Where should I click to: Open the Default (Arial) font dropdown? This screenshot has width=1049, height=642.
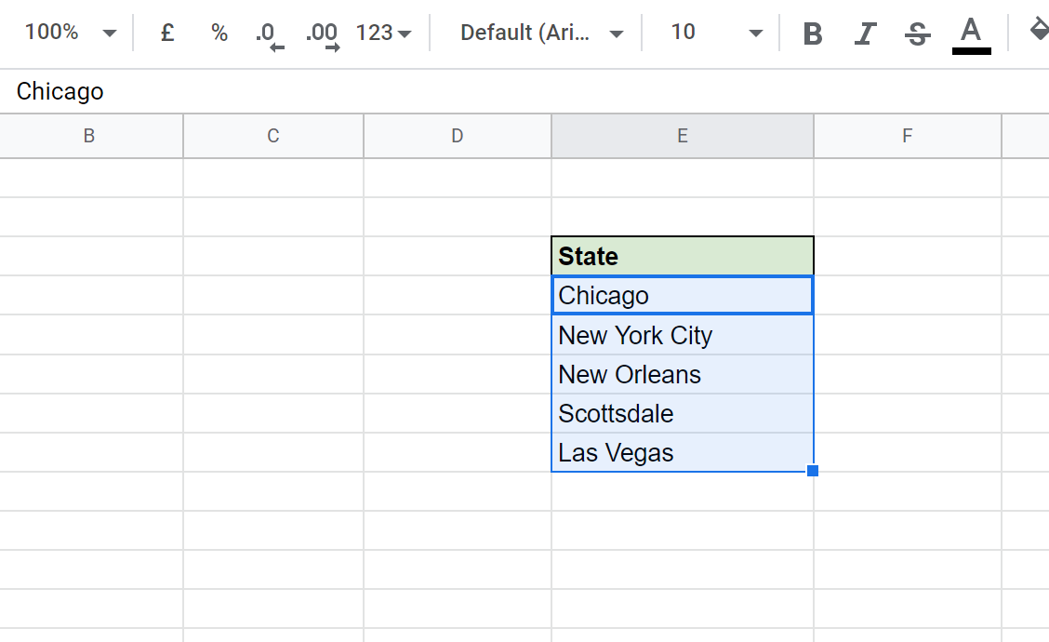coord(540,33)
